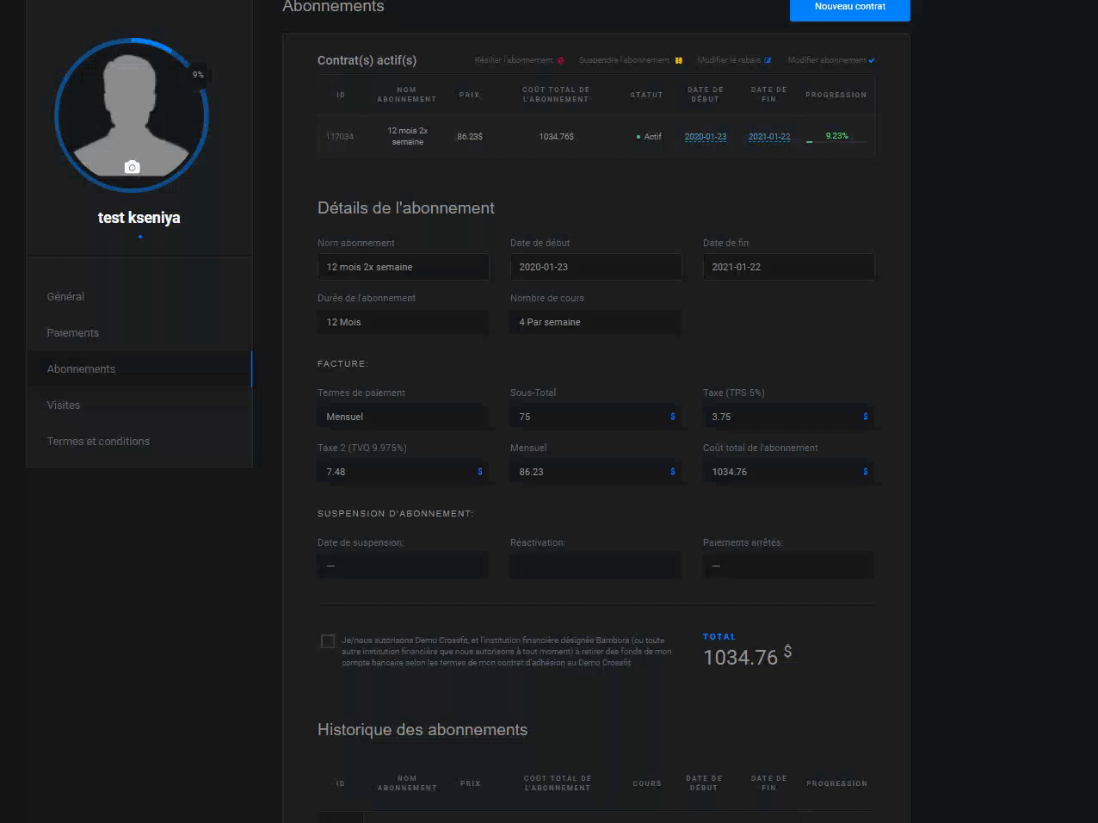Click the dollar icon in Coût total field
1098x823 pixels.
click(x=865, y=472)
